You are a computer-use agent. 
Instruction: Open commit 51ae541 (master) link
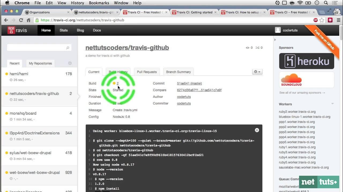tap(189, 83)
